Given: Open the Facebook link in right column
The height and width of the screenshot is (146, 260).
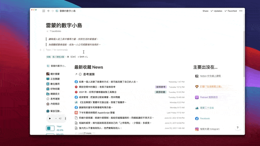Looking at the screenshot, I should 202,118.
